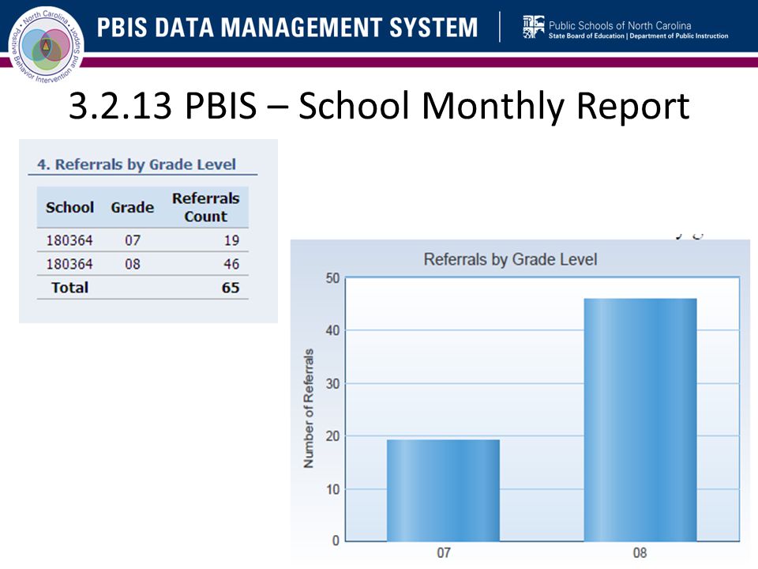Image resolution: width=758 pixels, height=569 pixels.
Task: Click the Referrals Count column header
Action: pyautogui.click(x=206, y=207)
